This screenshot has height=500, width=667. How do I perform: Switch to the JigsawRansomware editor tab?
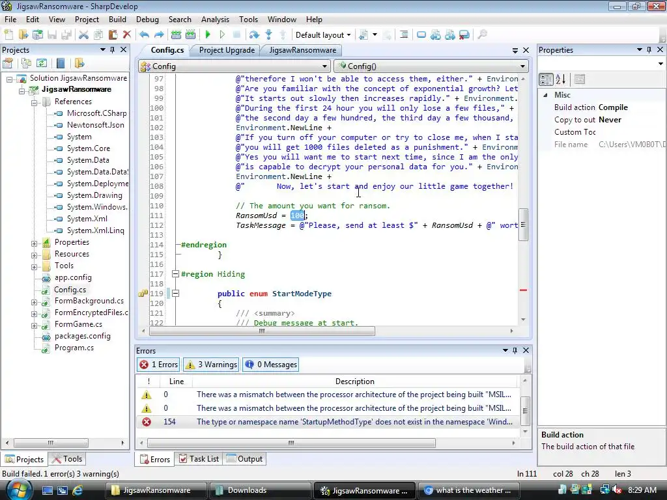point(302,50)
